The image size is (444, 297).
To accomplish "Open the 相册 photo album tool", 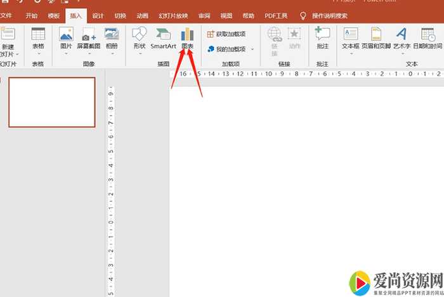I will 112,37.
